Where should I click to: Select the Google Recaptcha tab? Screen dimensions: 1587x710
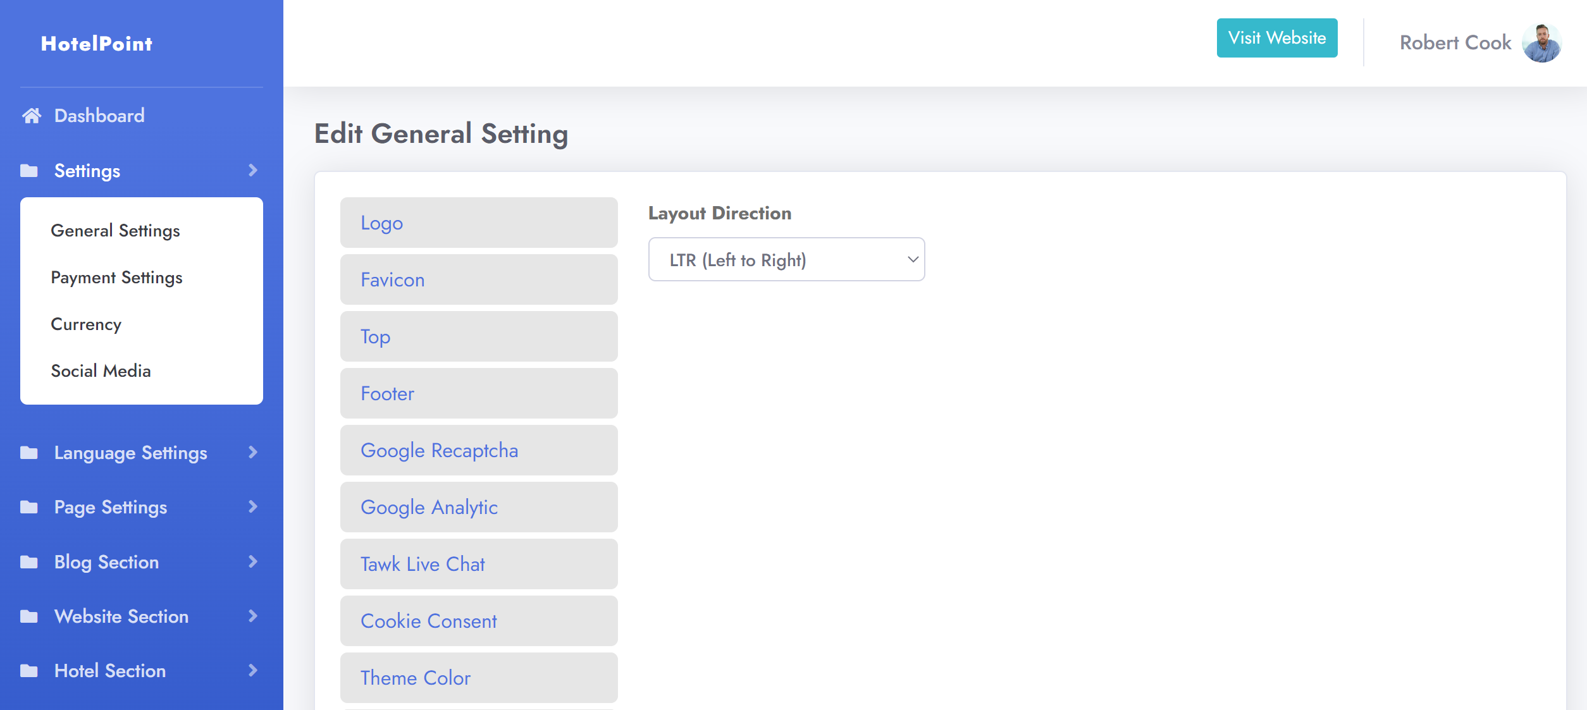click(478, 450)
